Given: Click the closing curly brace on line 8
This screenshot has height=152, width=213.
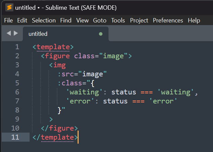Looking at the screenshot, I should pyautogui.click(x=59, y=110).
